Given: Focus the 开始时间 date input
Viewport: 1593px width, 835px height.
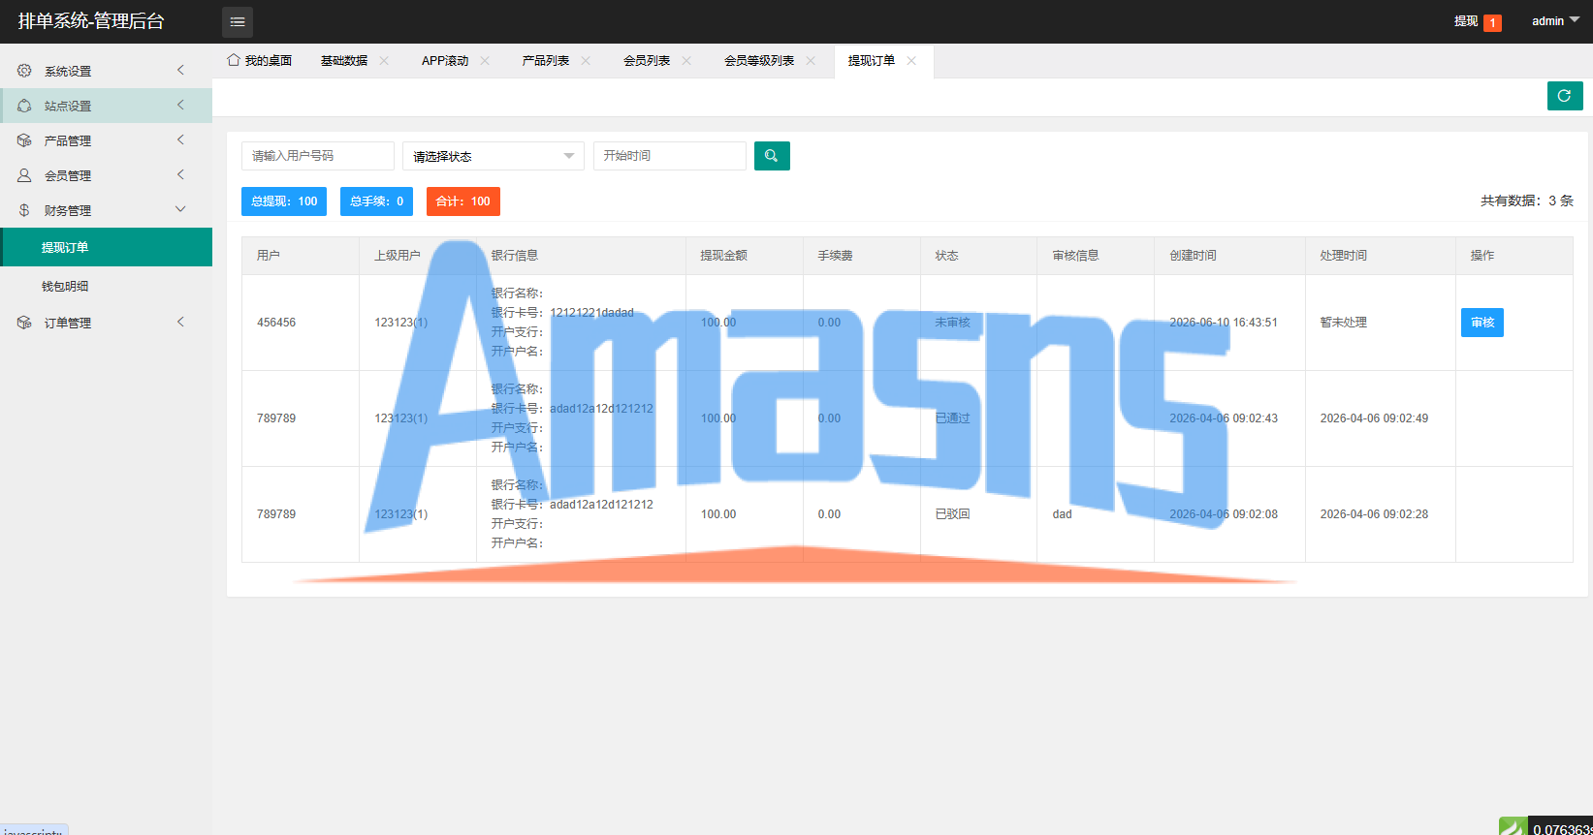Looking at the screenshot, I should (670, 156).
